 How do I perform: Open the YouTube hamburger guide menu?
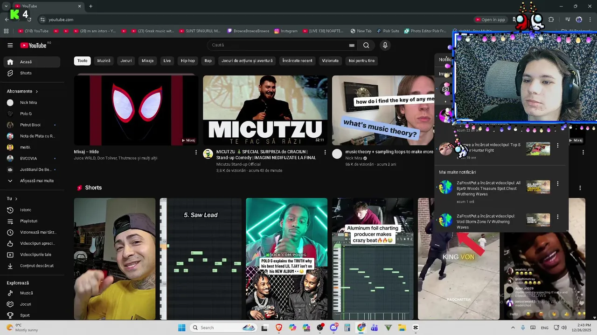tap(10, 45)
